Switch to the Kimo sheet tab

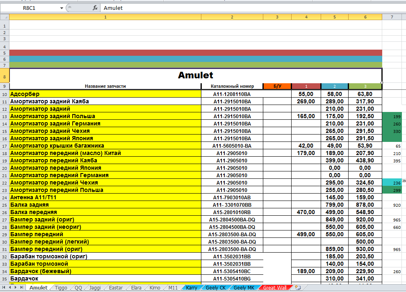click(x=155, y=287)
